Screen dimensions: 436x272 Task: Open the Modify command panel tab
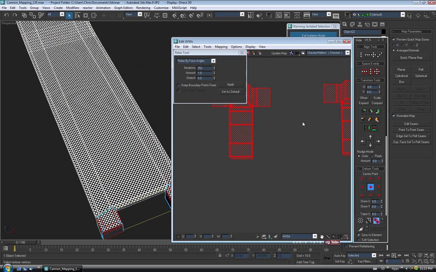[352, 24]
